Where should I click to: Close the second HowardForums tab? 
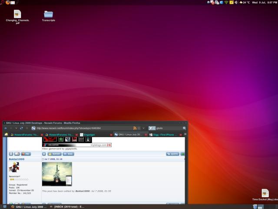76,135
